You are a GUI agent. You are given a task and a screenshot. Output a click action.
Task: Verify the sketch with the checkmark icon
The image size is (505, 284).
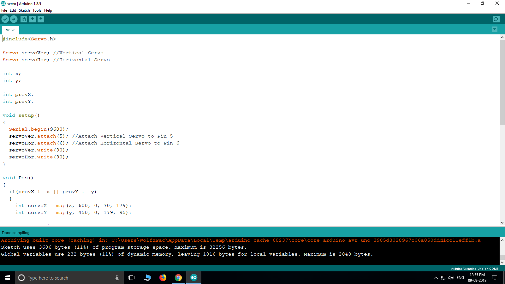[x=5, y=19]
